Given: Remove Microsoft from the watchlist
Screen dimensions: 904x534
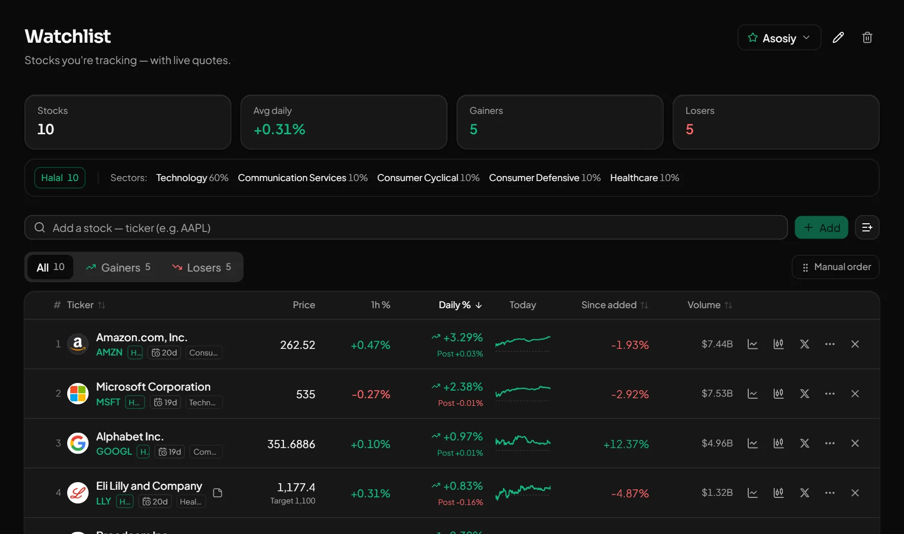Looking at the screenshot, I should pos(855,394).
